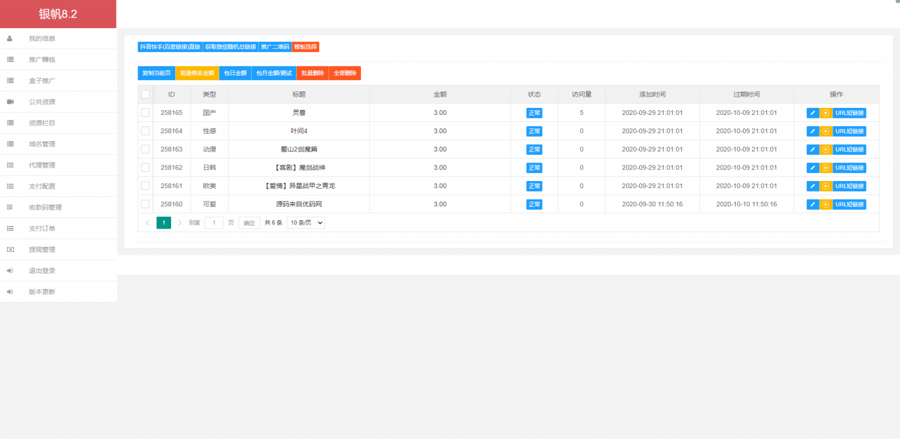Select the edit pencil icon for 灵兽 row
This screenshot has width=900, height=439.
812,113
